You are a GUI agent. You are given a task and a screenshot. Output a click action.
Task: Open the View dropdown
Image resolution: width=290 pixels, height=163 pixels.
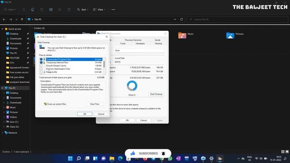pos(99,10)
